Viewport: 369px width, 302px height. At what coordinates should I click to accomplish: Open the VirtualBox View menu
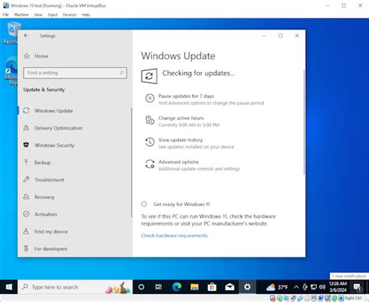pyautogui.click(x=38, y=15)
